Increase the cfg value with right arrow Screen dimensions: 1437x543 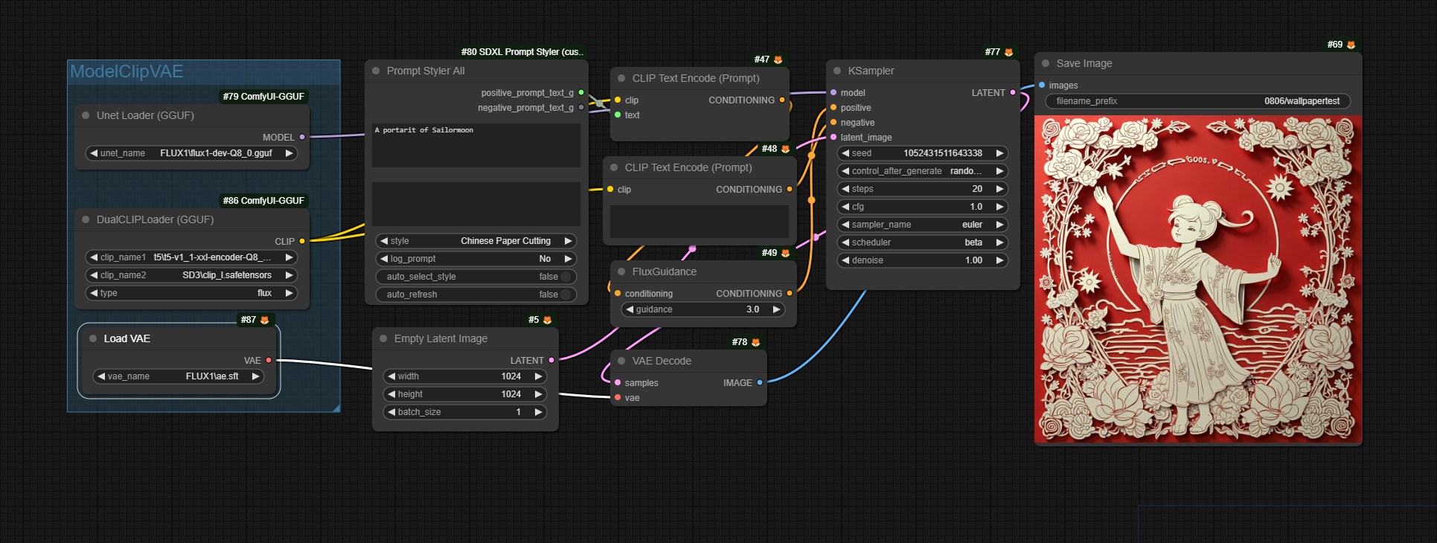(1000, 207)
